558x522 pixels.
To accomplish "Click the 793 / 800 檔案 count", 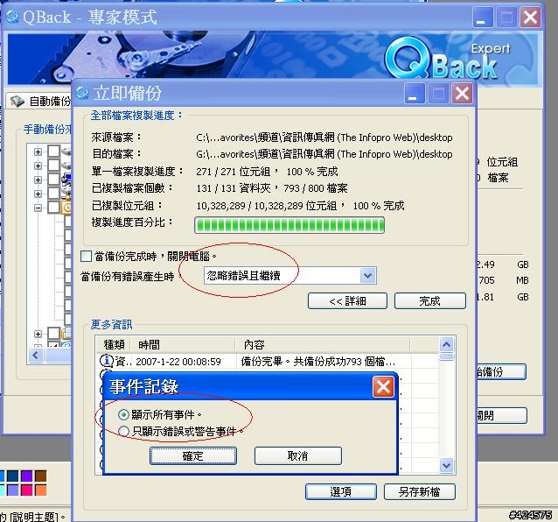I will [x=316, y=188].
